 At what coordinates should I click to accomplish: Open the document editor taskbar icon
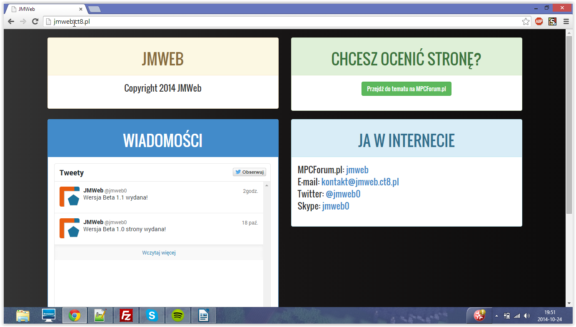(204, 316)
